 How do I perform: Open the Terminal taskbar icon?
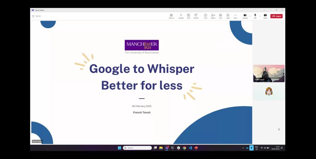[x=173, y=148]
